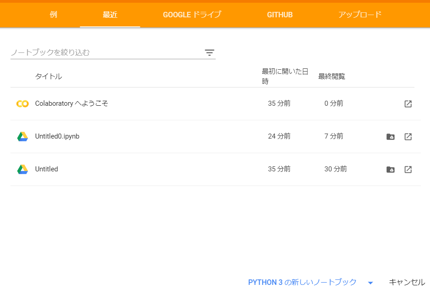Click the Drive icon beside Untitled0.ipynb
The width and height of the screenshot is (430, 294).
pos(22,136)
